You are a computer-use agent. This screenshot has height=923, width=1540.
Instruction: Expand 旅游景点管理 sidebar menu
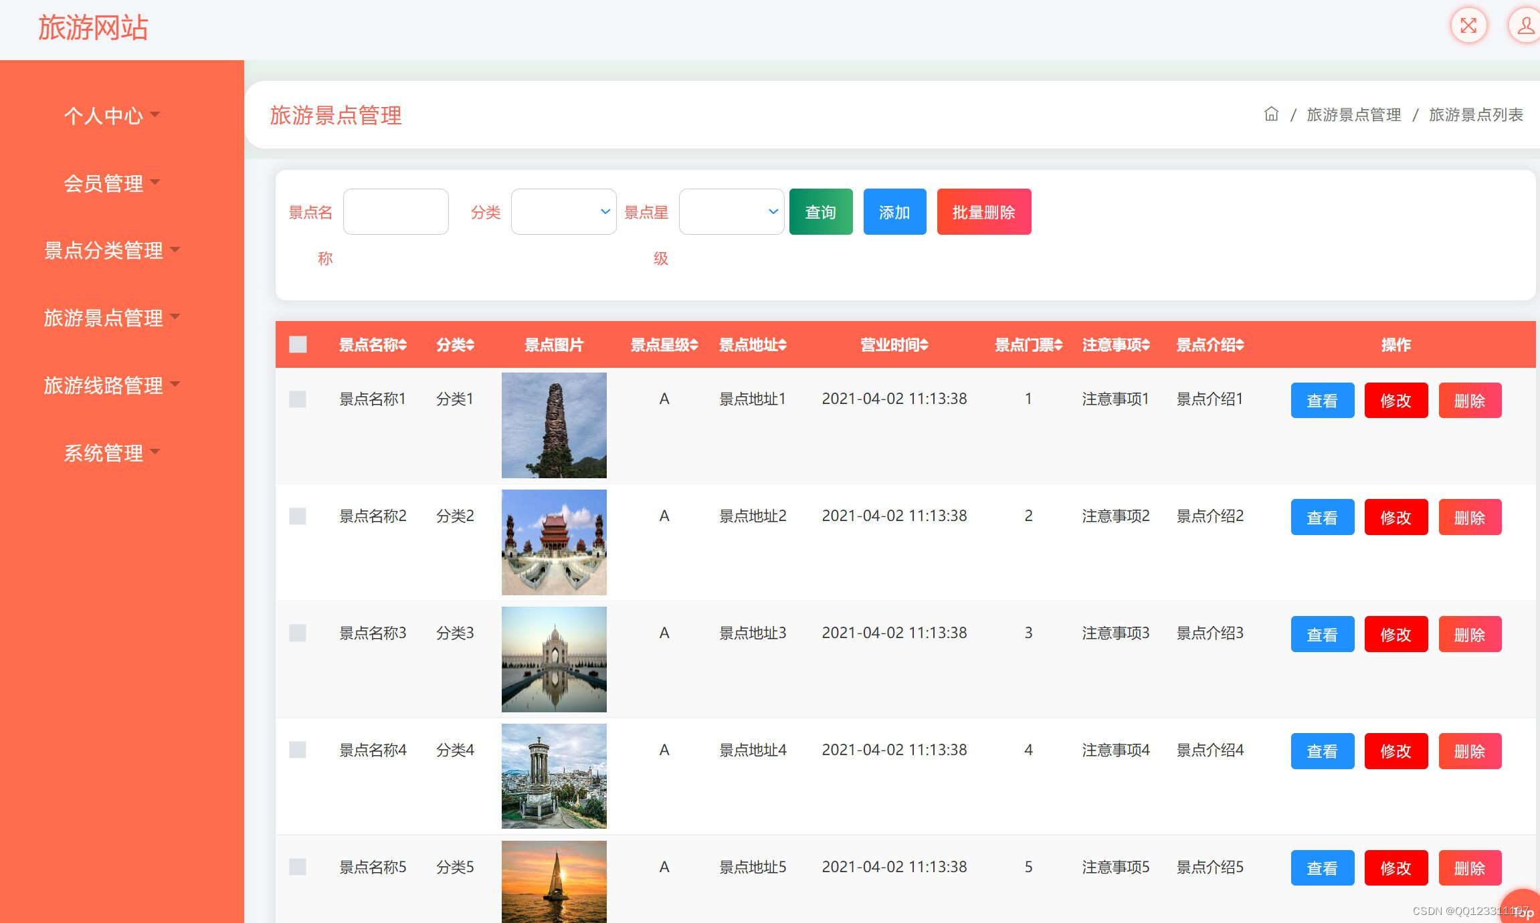(x=112, y=318)
